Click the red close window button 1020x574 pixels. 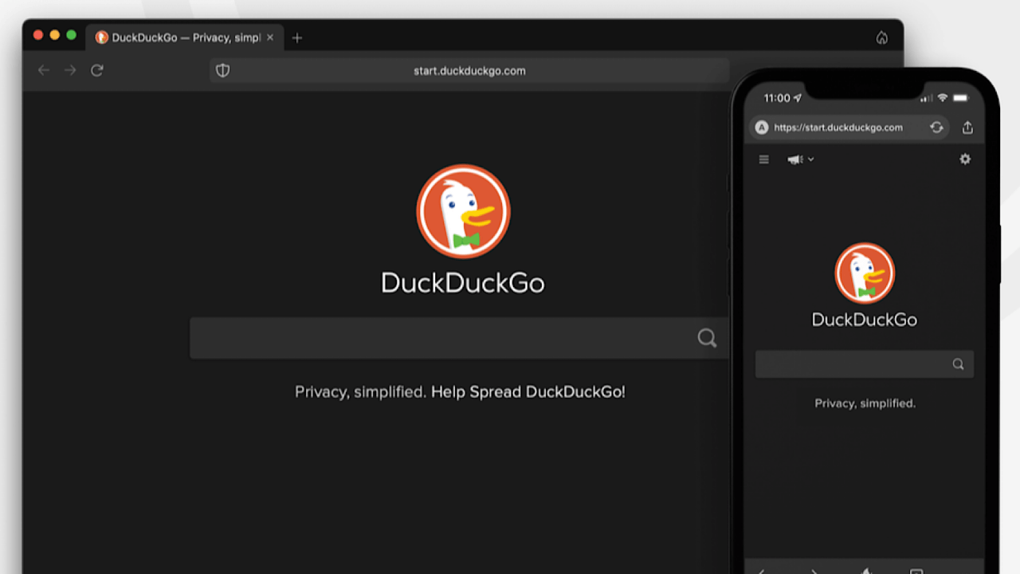coord(37,35)
